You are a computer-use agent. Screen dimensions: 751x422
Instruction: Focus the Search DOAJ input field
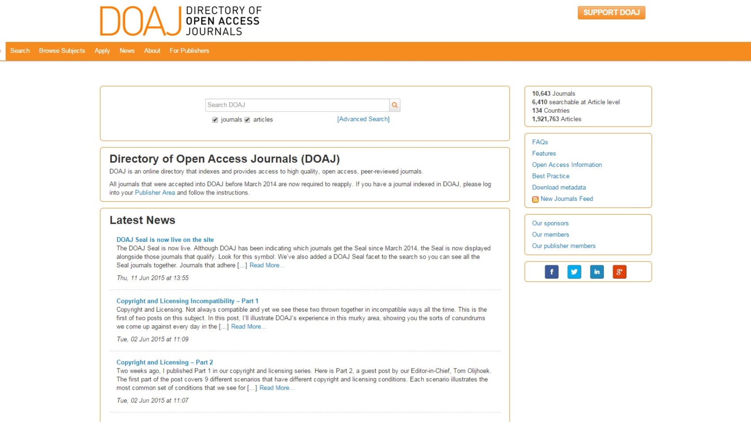click(x=297, y=105)
